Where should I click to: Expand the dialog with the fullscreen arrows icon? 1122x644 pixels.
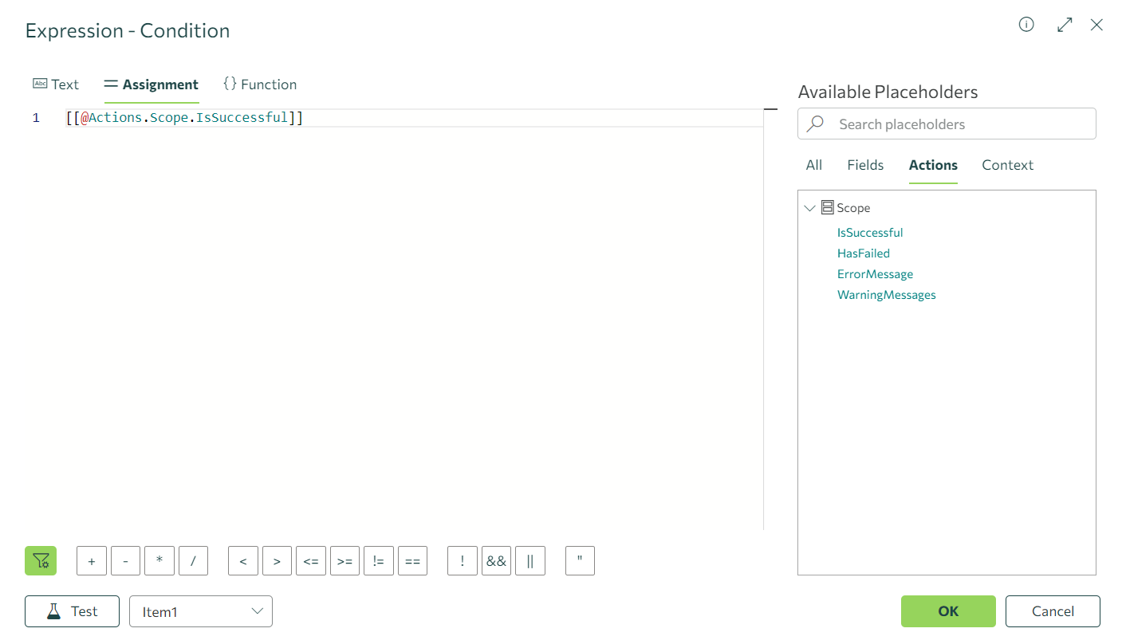(x=1065, y=25)
